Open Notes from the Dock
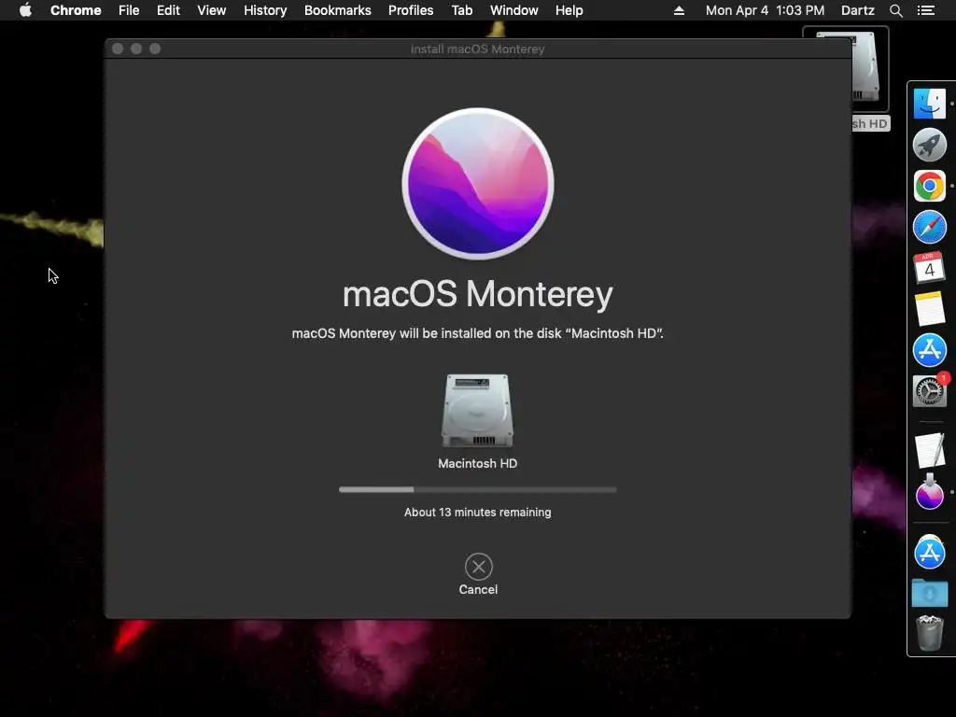This screenshot has height=717, width=956. click(929, 308)
